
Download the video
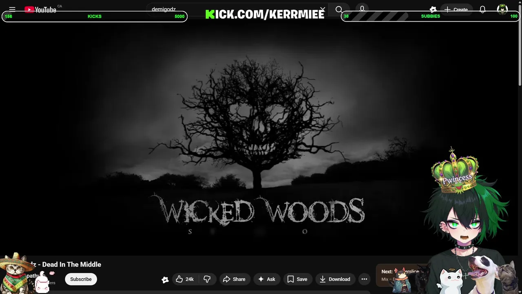click(335, 279)
